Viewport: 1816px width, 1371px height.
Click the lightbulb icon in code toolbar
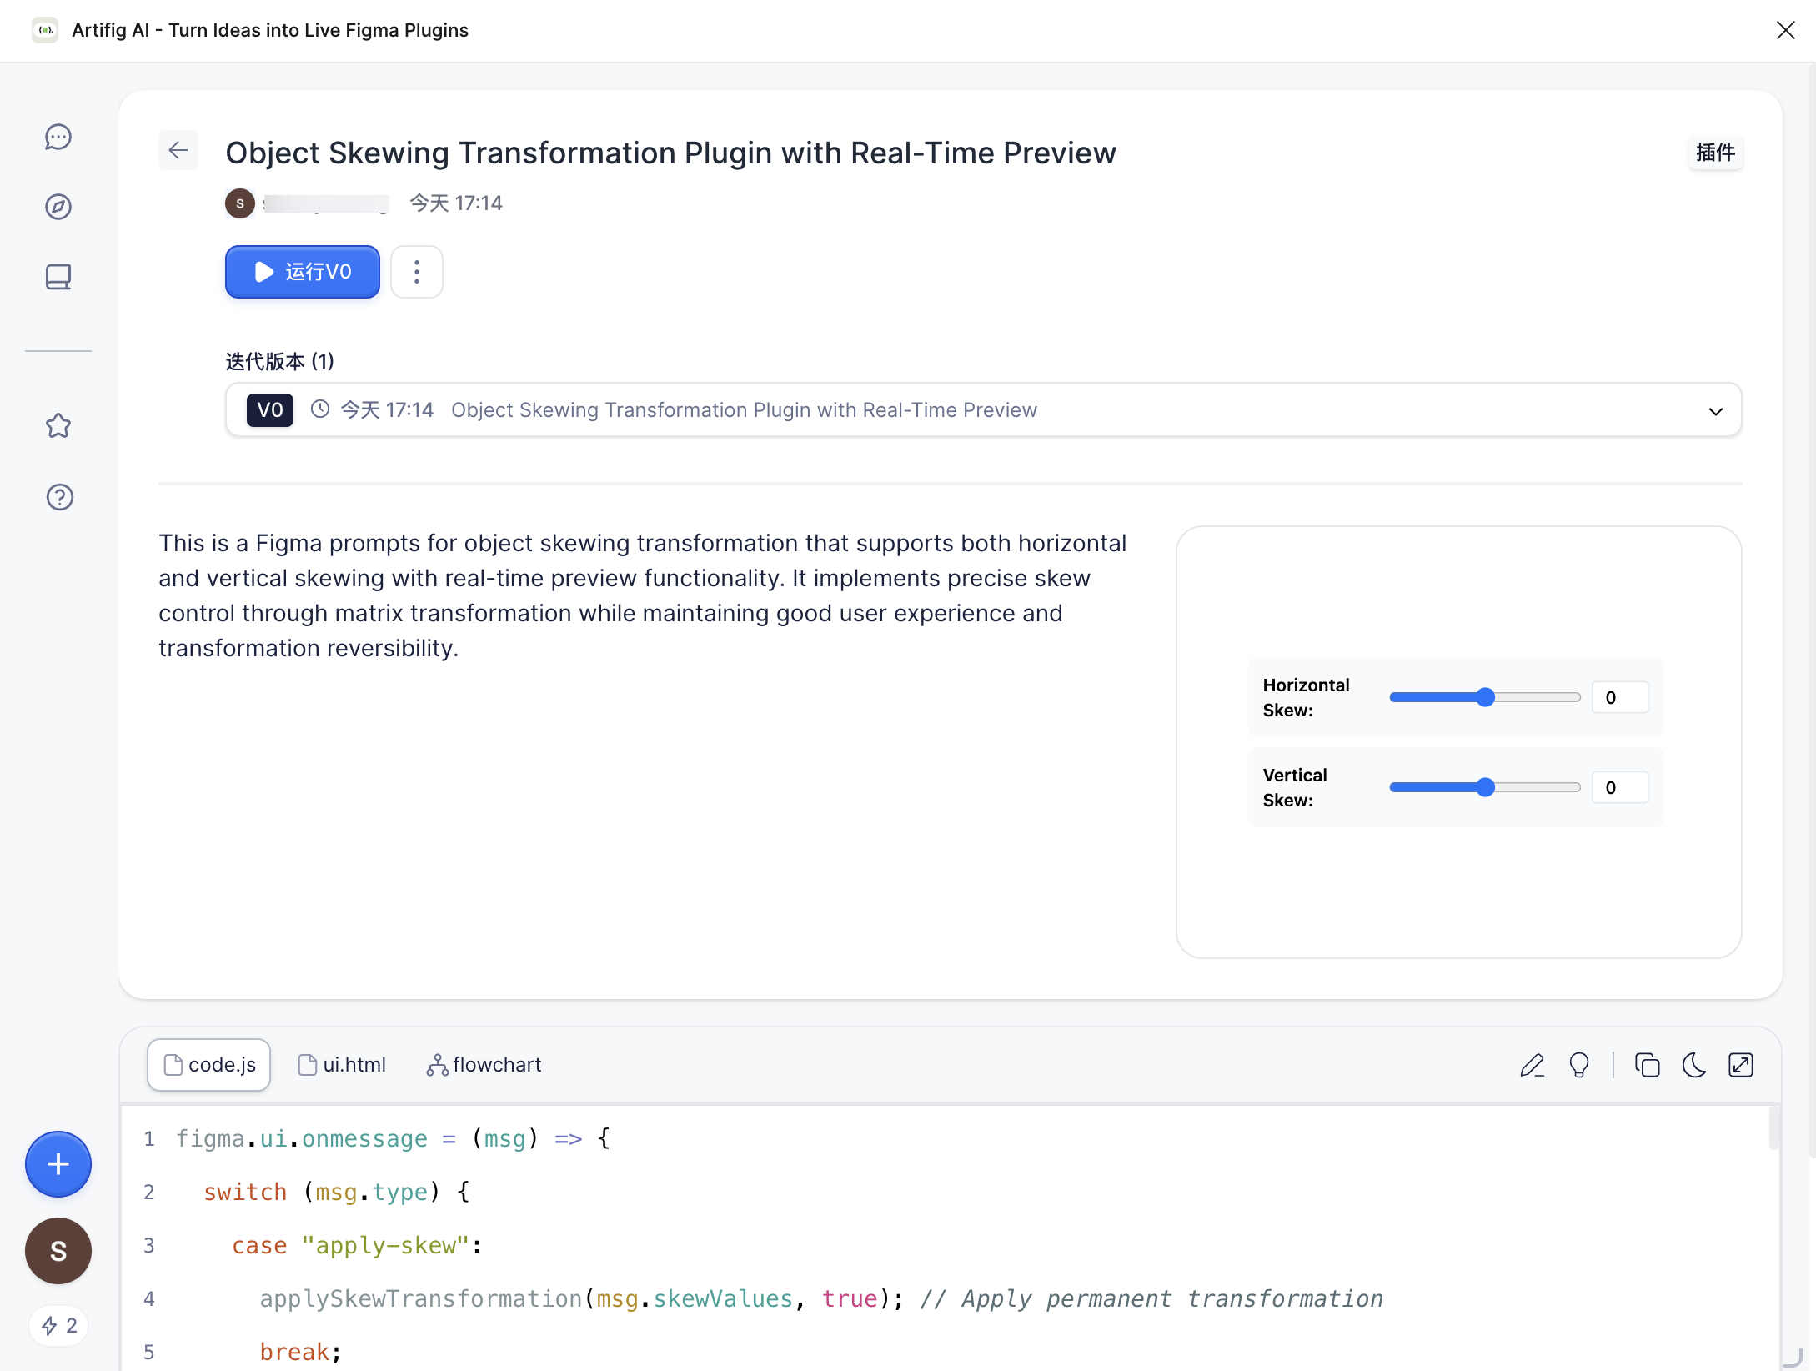point(1579,1065)
